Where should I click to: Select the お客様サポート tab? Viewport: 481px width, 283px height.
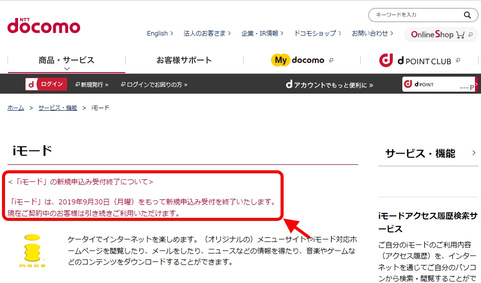pos(184,60)
